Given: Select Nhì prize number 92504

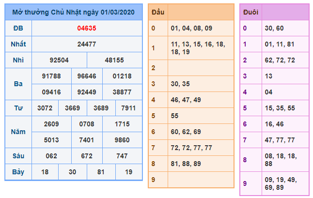Looking at the screenshot, I should pyautogui.click(x=59, y=60).
